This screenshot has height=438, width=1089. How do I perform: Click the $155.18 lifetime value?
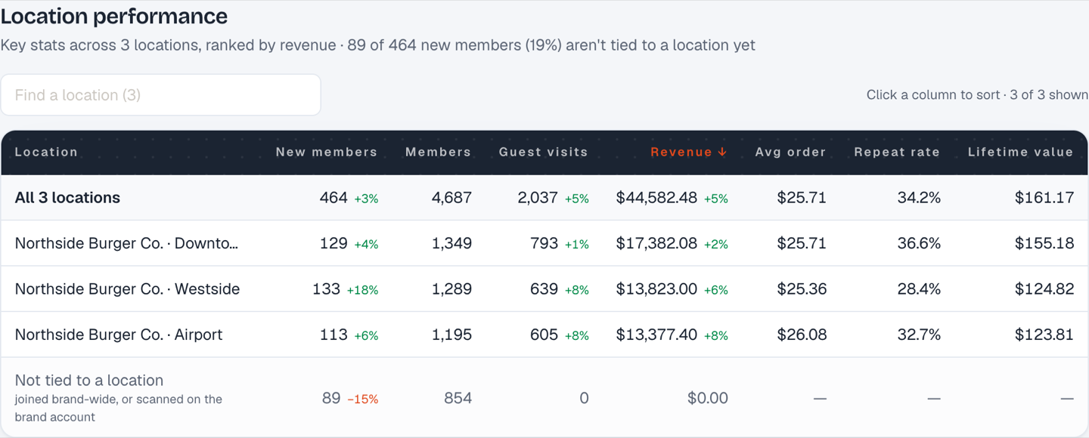point(1044,243)
